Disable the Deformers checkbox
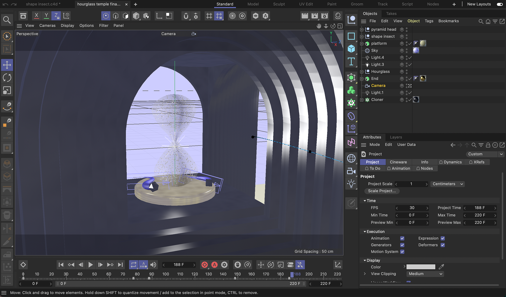This screenshot has height=297, width=506. [x=443, y=245]
